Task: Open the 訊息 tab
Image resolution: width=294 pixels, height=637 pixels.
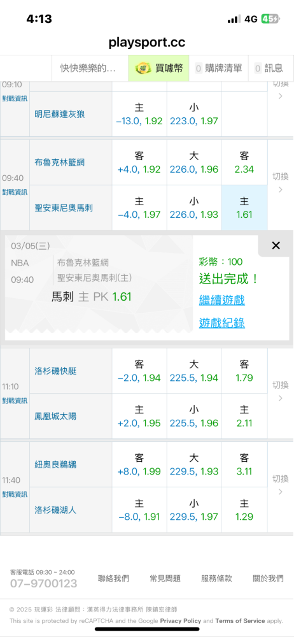Action: pos(270,68)
